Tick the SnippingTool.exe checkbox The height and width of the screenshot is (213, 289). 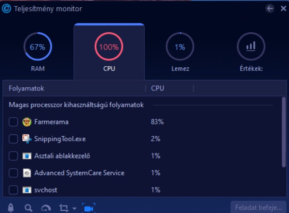click(x=13, y=139)
